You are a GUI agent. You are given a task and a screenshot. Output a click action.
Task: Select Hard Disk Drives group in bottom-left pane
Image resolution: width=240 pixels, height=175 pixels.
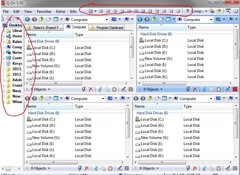pyautogui.click(x=44, y=113)
